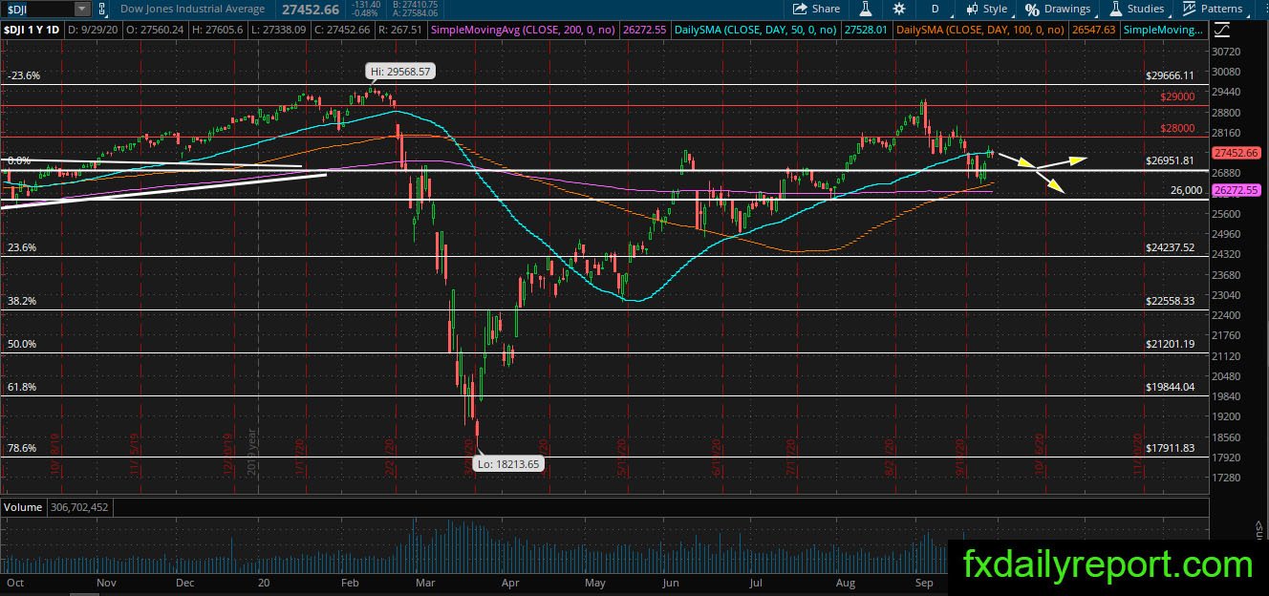Open the symbol dropdown arrow next to $DJI
This screenshot has height=596, width=1269.
point(82,9)
